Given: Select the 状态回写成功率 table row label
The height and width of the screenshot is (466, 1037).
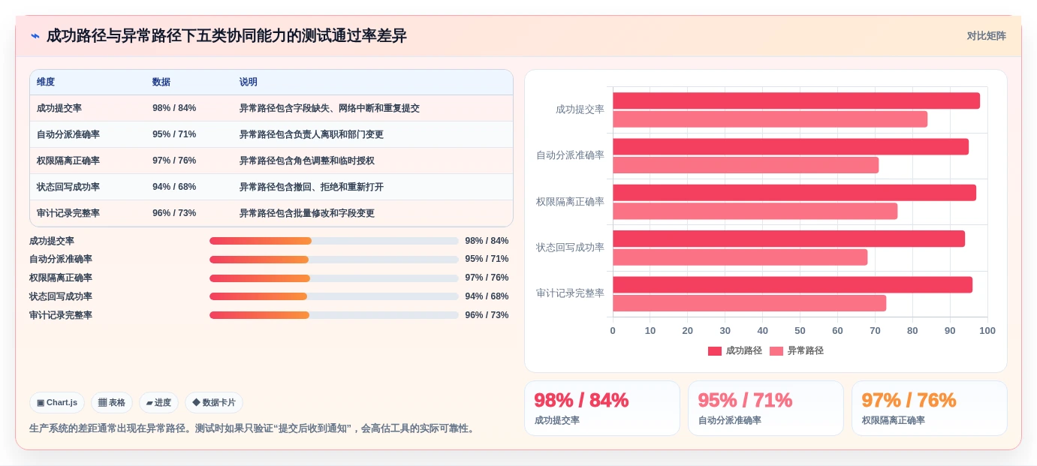Looking at the screenshot, I should point(68,187).
